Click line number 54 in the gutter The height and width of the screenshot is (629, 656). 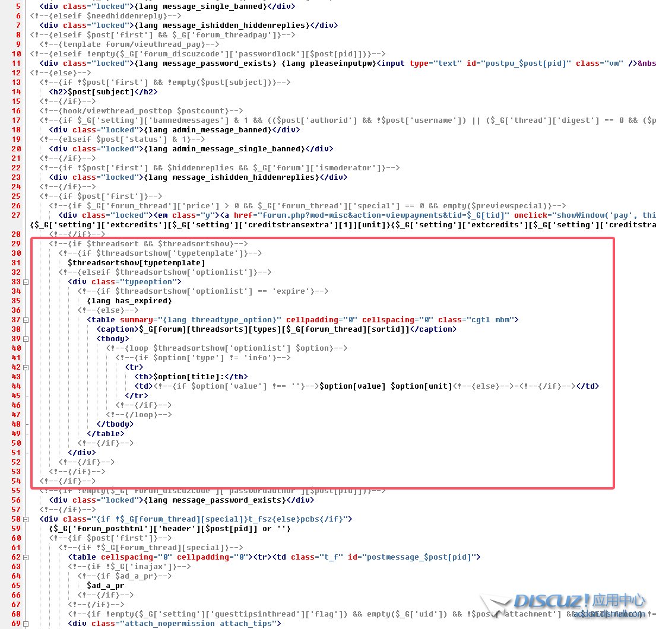16,481
